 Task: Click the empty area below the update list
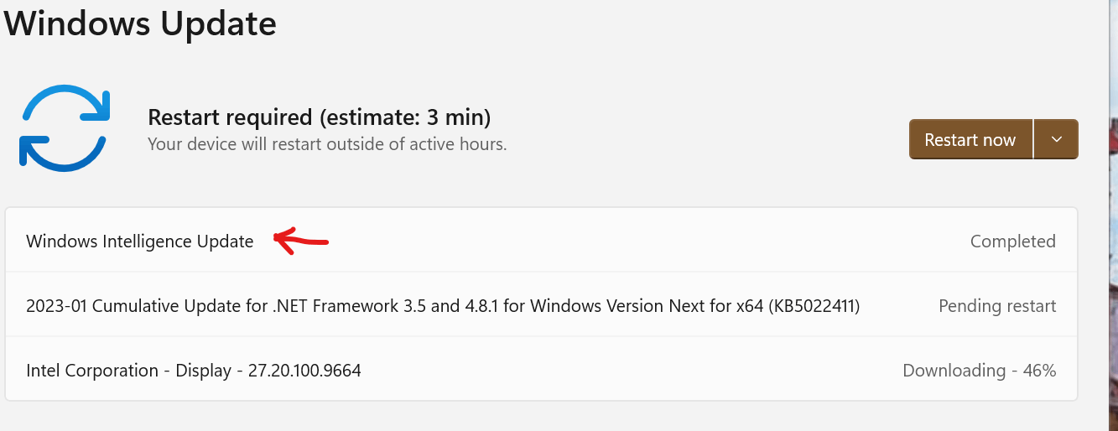(541, 416)
